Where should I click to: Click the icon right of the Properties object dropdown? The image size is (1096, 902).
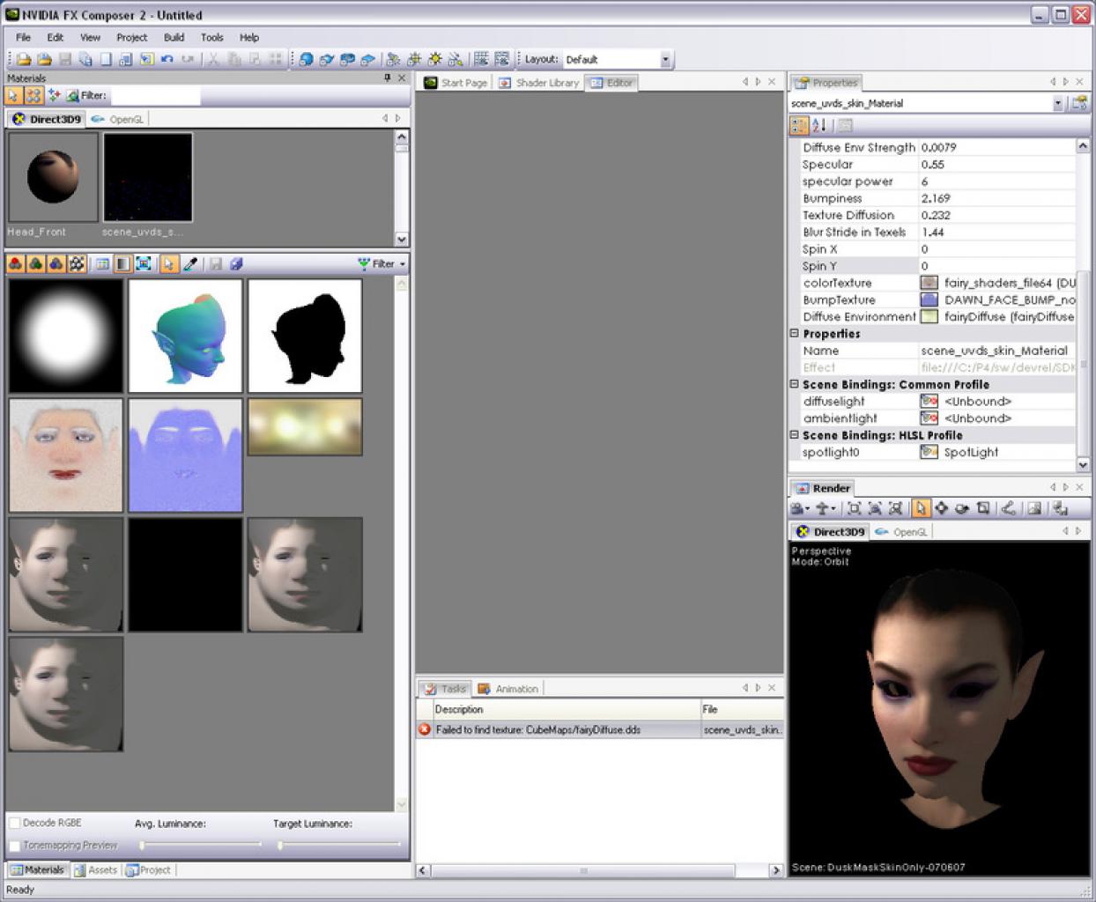[1078, 103]
